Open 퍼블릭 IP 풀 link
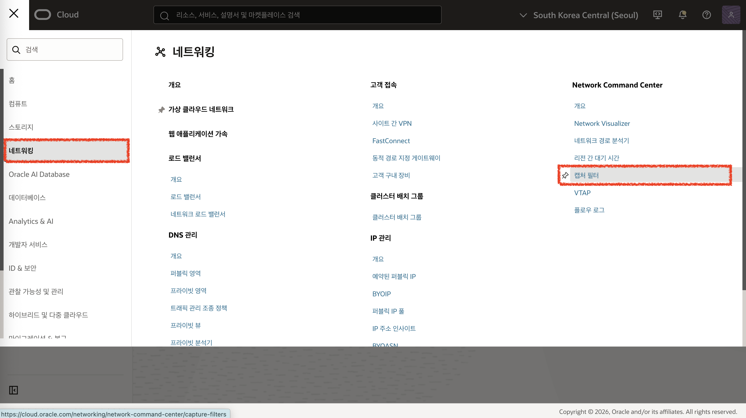 (388, 311)
